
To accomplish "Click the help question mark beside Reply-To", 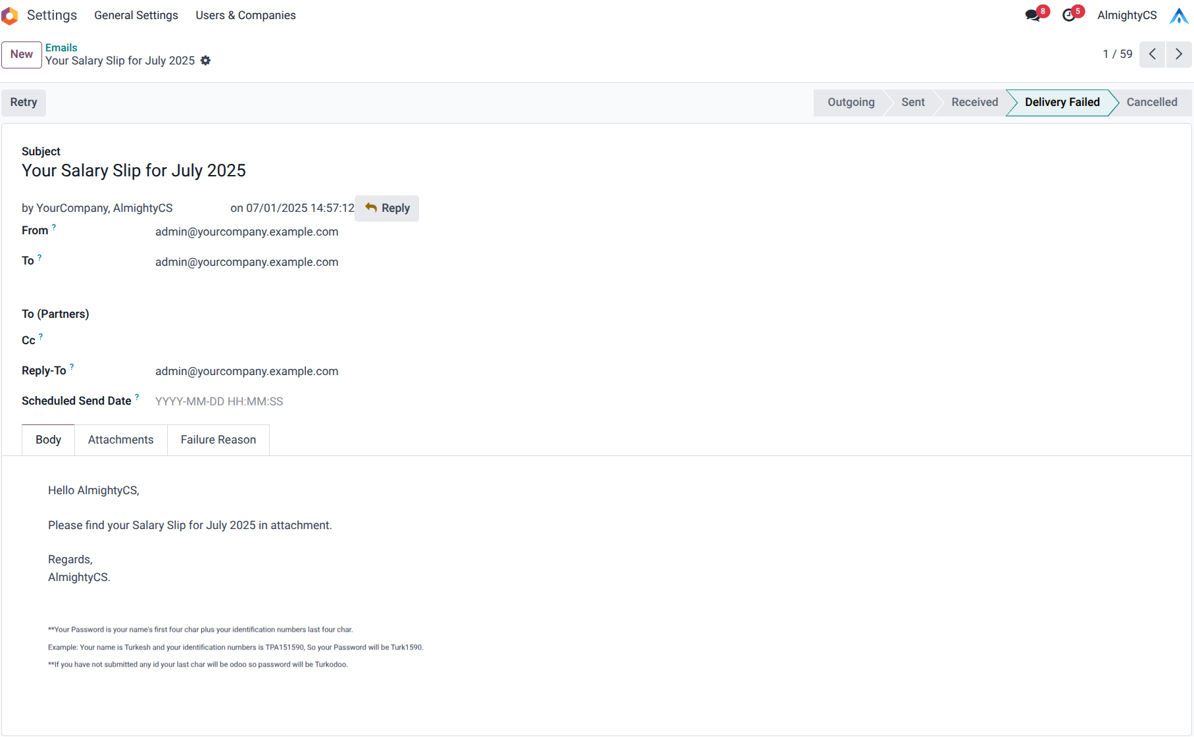I will pyautogui.click(x=72, y=367).
